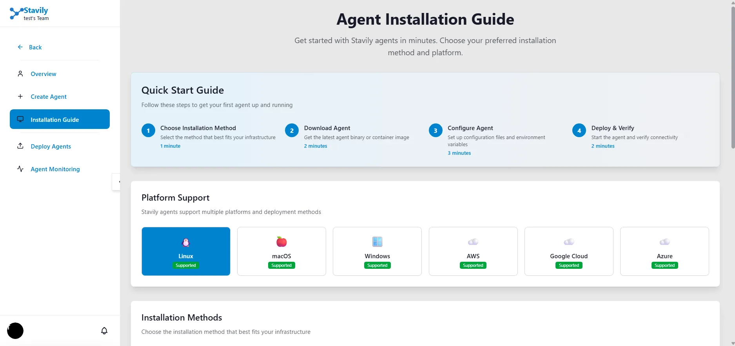Select the macOS platform card
This screenshot has height=346, width=735.
point(281,251)
